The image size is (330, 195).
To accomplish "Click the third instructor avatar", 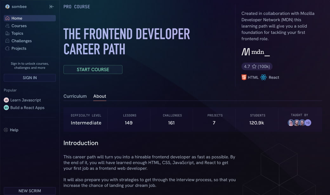I will (x=302, y=123).
